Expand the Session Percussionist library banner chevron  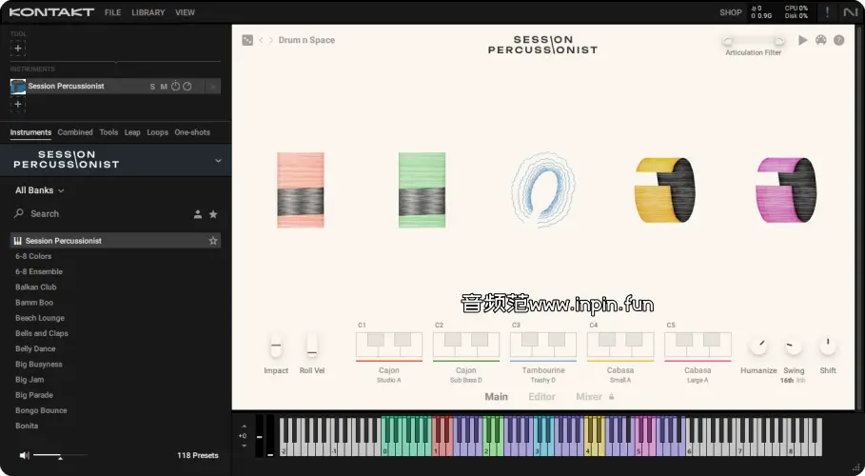tap(218, 161)
